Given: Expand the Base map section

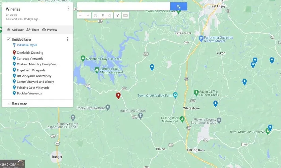Looking at the screenshot, I should point(9,103).
